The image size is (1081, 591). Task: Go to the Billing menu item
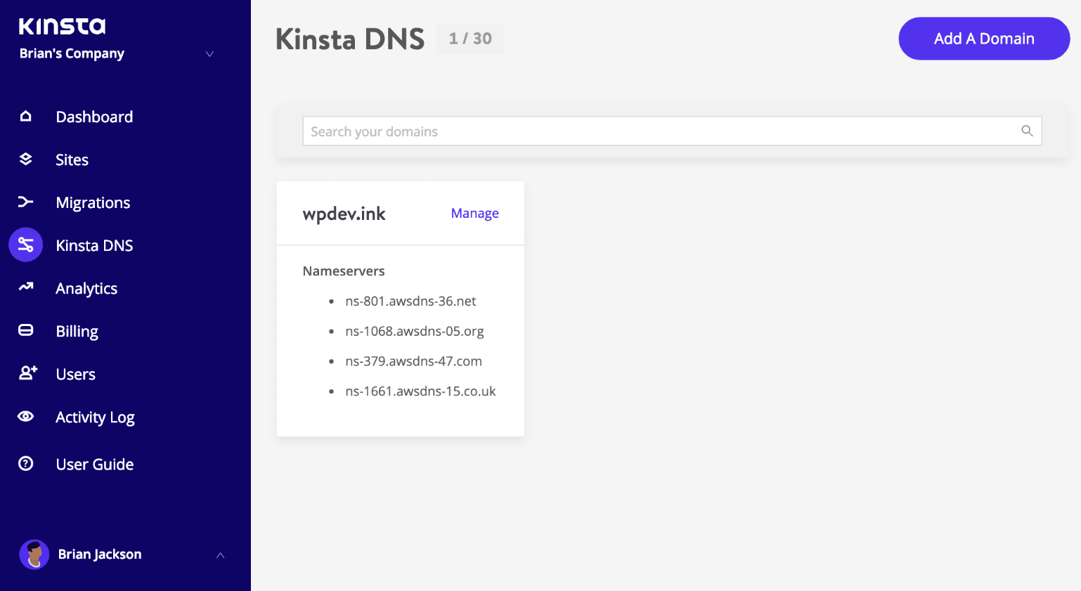click(77, 331)
